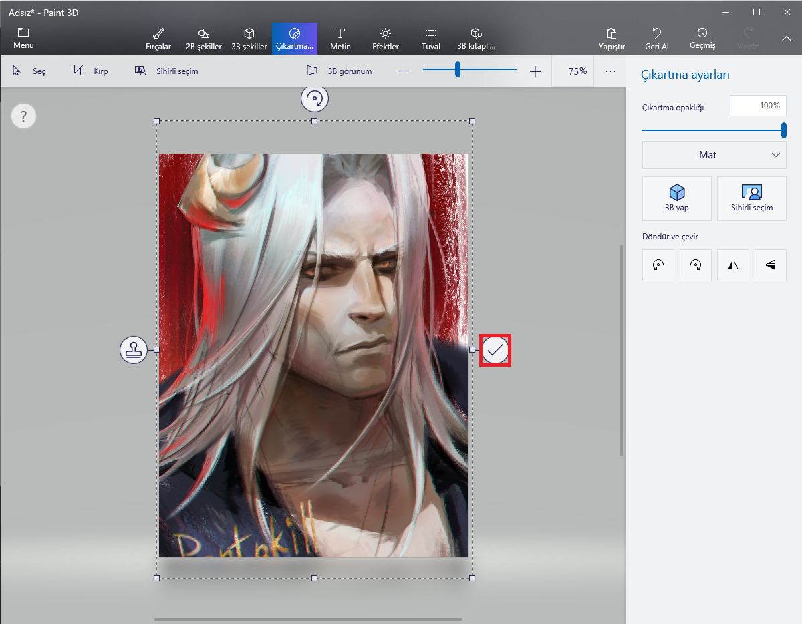The width and height of the screenshot is (802, 624).
Task: Open the 3B kitaplığı library
Action: [477, 39]
